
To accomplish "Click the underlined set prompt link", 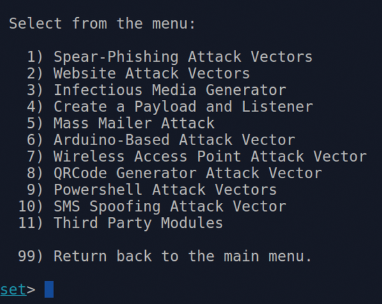I will [13, 289].
